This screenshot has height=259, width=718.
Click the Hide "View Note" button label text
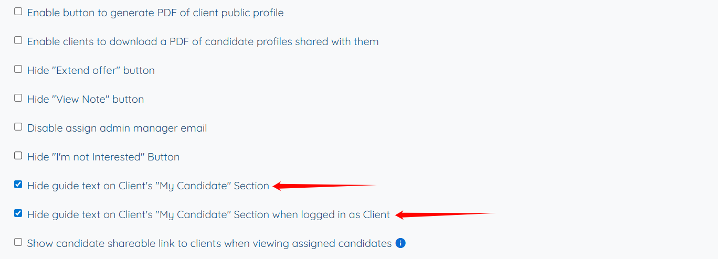pos(86,99)
